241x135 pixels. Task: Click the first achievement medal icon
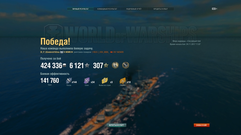115,65
